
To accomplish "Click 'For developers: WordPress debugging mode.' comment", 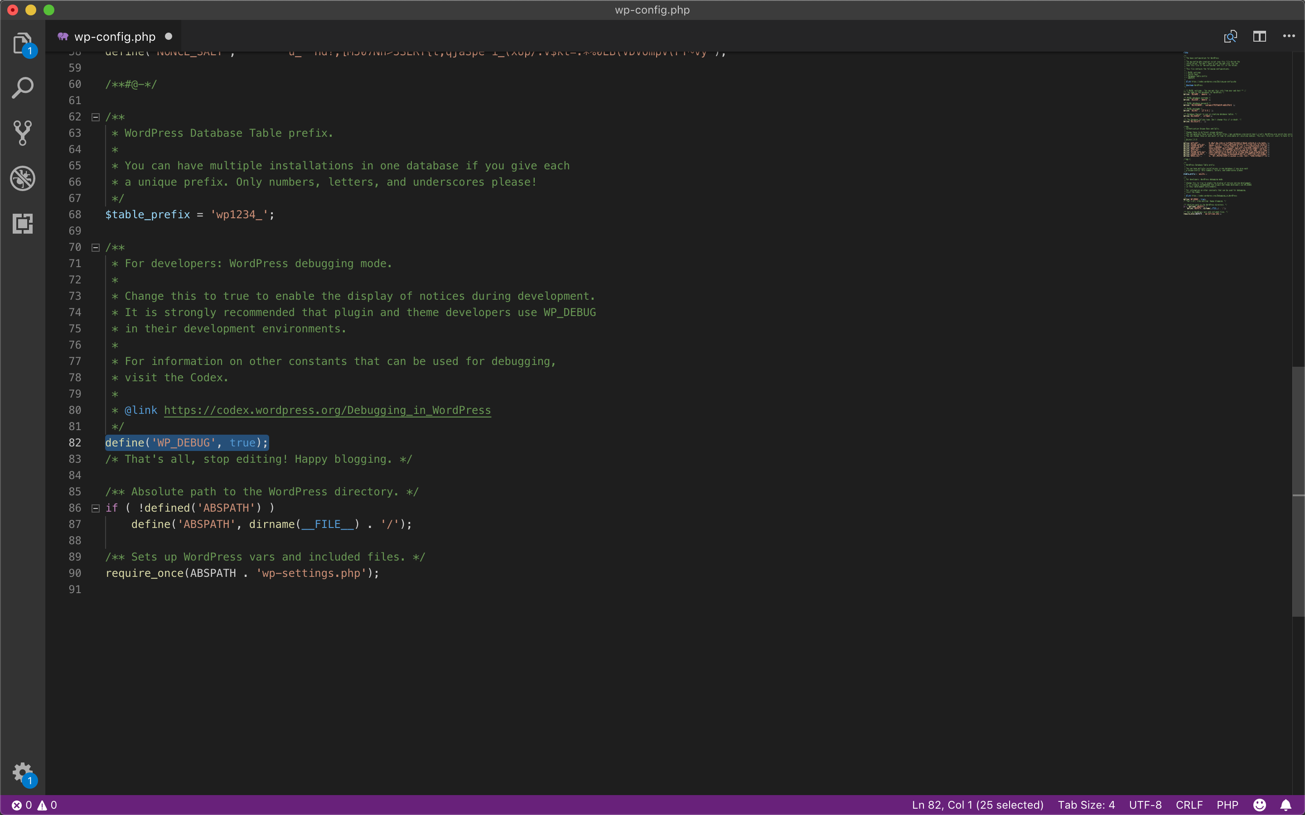I will click(258, 264).
